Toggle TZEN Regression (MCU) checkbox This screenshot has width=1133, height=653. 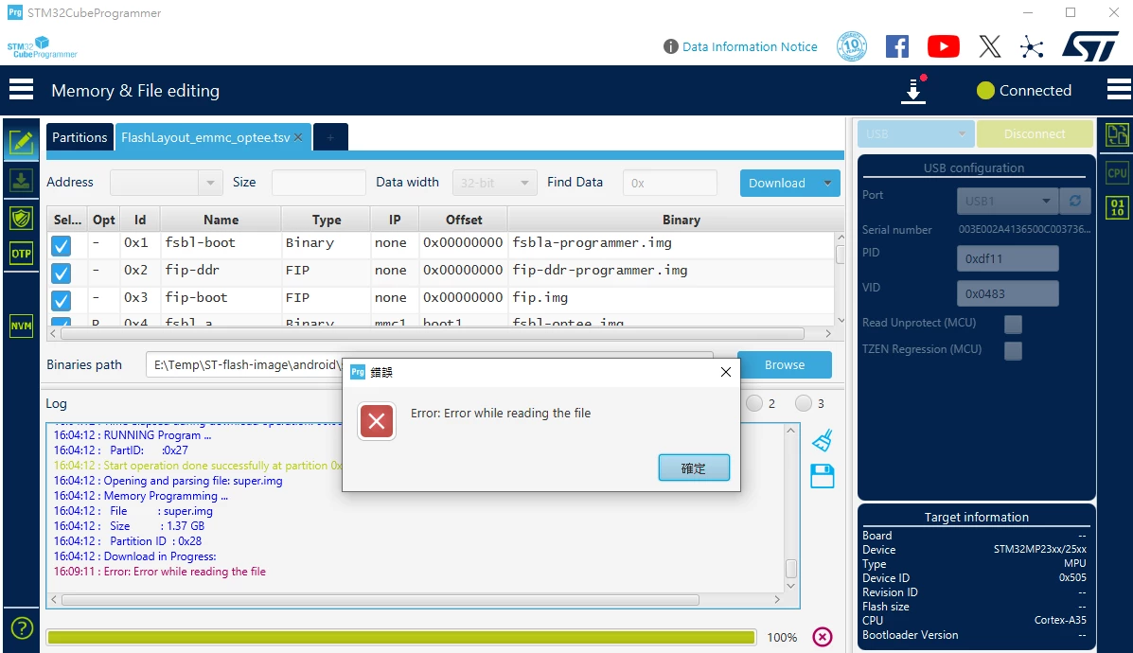(1013, 351)
